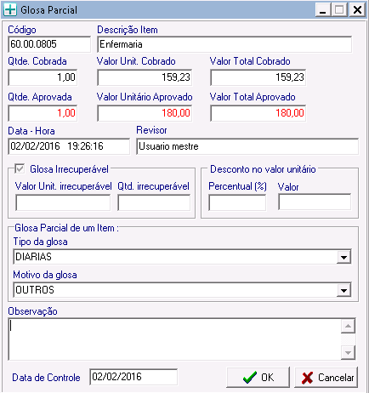The width and height of the screenshot is (369, 393).
Task: Click the Código field 60.00.0805
Action: (49, 44)
